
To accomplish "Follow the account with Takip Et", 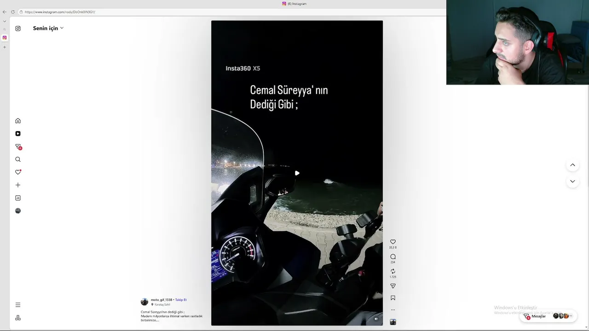I will coord(181,300).
